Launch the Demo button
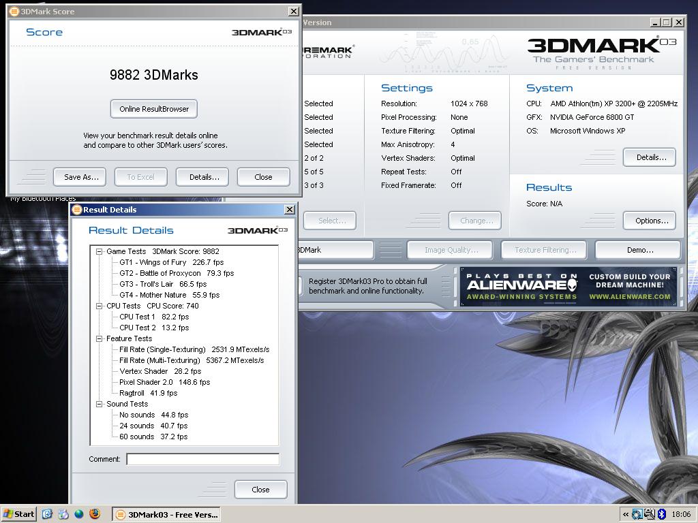This screenshot has width=698, height=523. tap(638, 250)
